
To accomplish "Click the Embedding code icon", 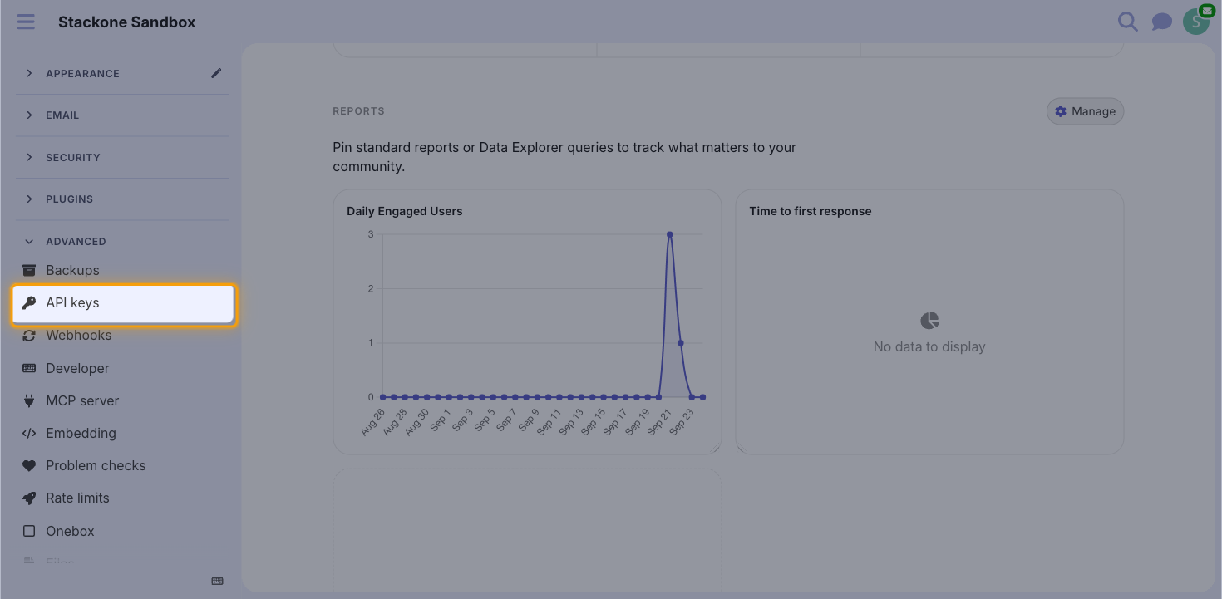I will click(x=29, y=433).
